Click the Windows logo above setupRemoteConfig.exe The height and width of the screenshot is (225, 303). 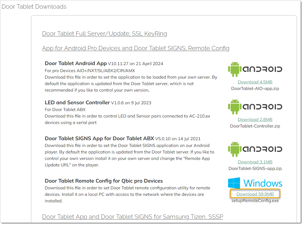[x=255, y=183]
